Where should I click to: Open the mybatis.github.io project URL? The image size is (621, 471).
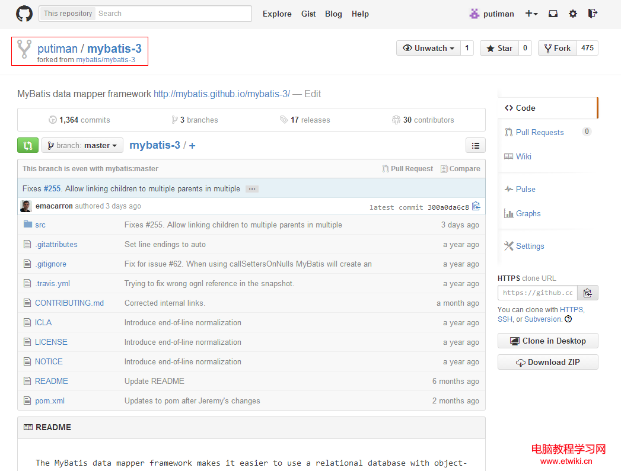click(x=222, y=94)
